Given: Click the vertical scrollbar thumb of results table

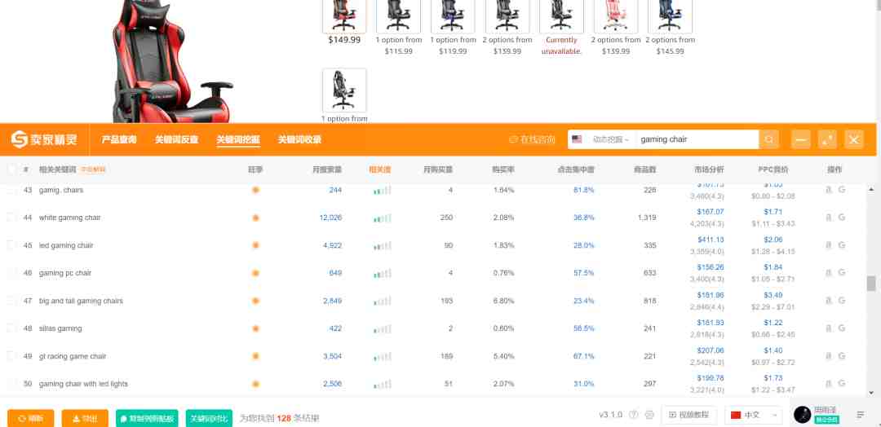Looking at the screenshot, I should [871, 284].
